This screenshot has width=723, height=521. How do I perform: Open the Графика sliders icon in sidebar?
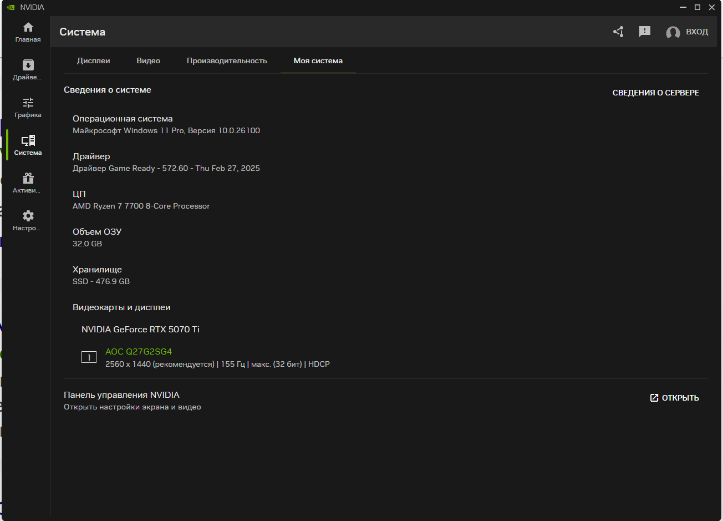click(x=28, y=103)
